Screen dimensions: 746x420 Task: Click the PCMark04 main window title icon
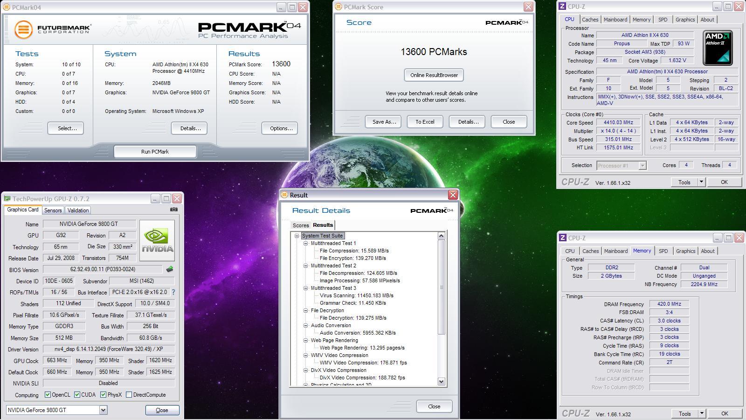(x=7, y=7)
